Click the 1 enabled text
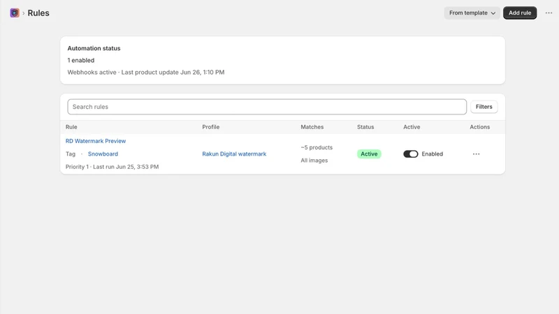 (x=81, y=61)
